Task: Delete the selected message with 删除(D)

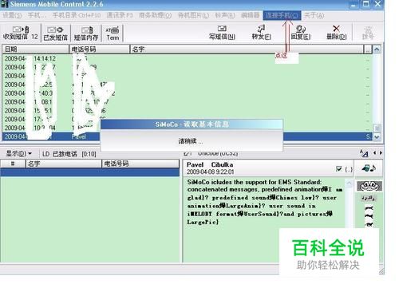Action: point(337,33)
